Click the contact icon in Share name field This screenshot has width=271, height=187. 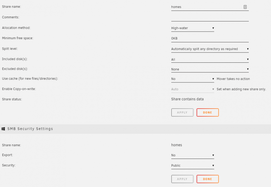245,7
